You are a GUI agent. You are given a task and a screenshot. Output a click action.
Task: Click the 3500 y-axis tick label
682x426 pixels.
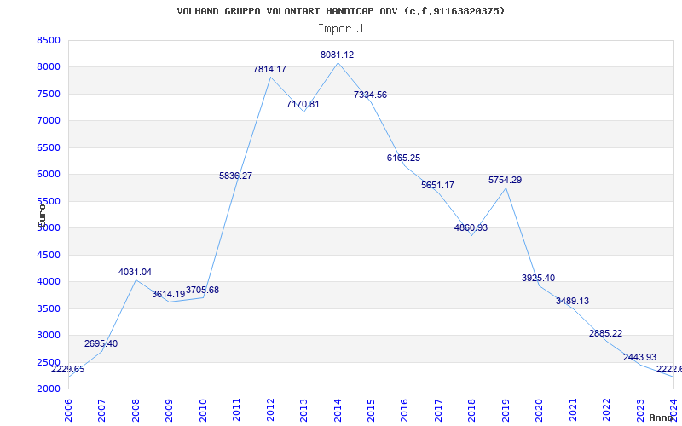coord(48,308)
